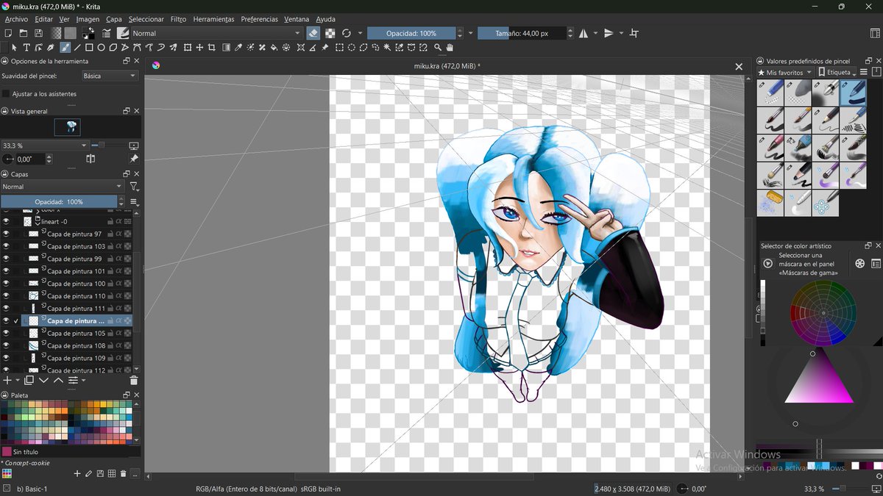Duplicate the layer with the copy icon
This screenshot has width=883, height=496.
pos(29,381)
